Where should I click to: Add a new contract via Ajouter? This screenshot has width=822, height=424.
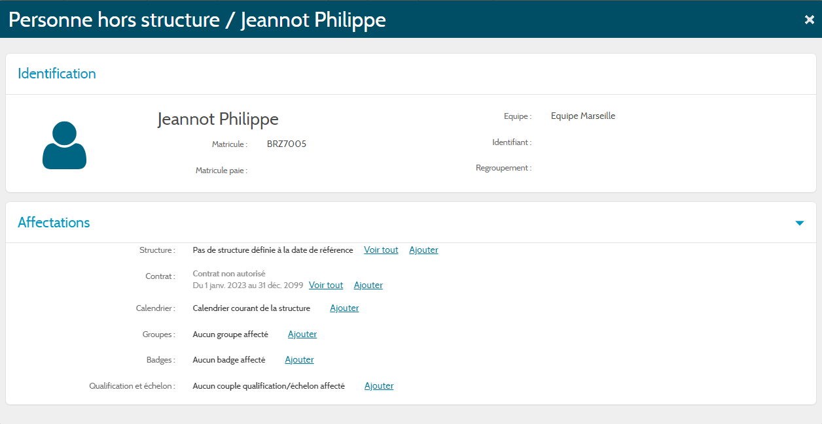368,285
